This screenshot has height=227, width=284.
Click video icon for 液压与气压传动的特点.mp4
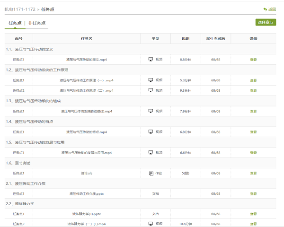151,132
